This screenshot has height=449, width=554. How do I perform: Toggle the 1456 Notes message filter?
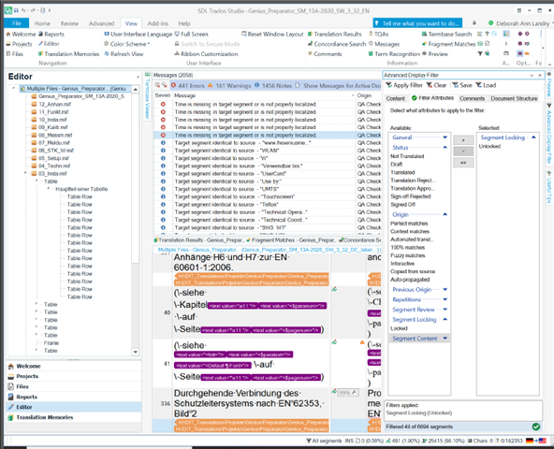click(273, 85)
